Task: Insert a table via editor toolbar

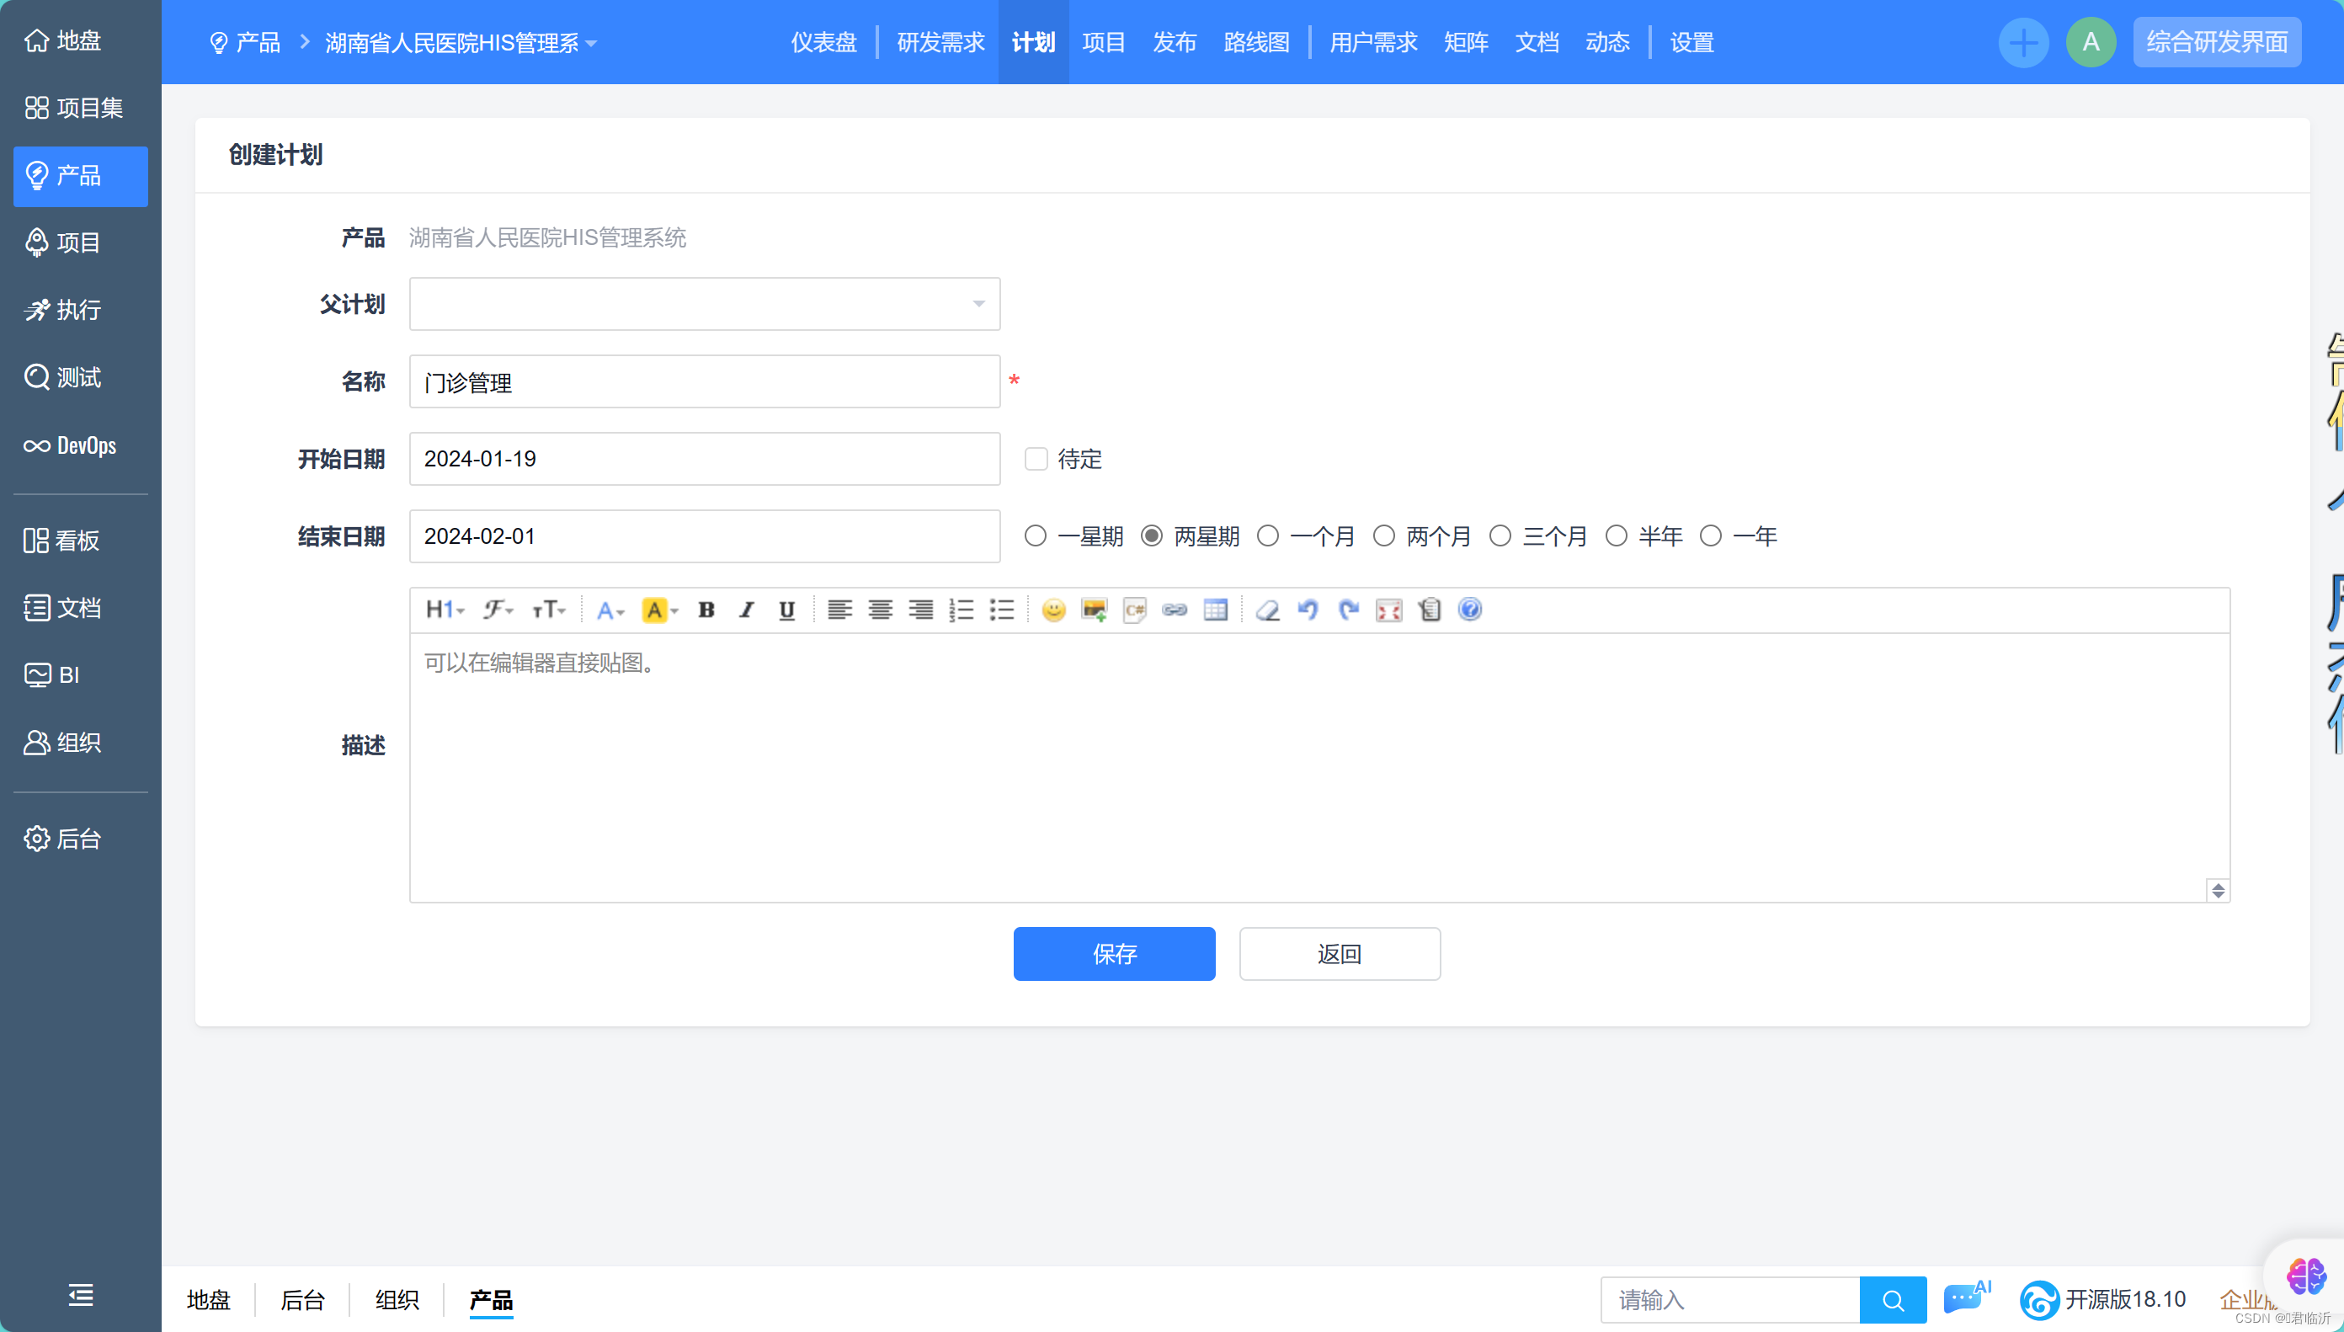Action: 1216,610
